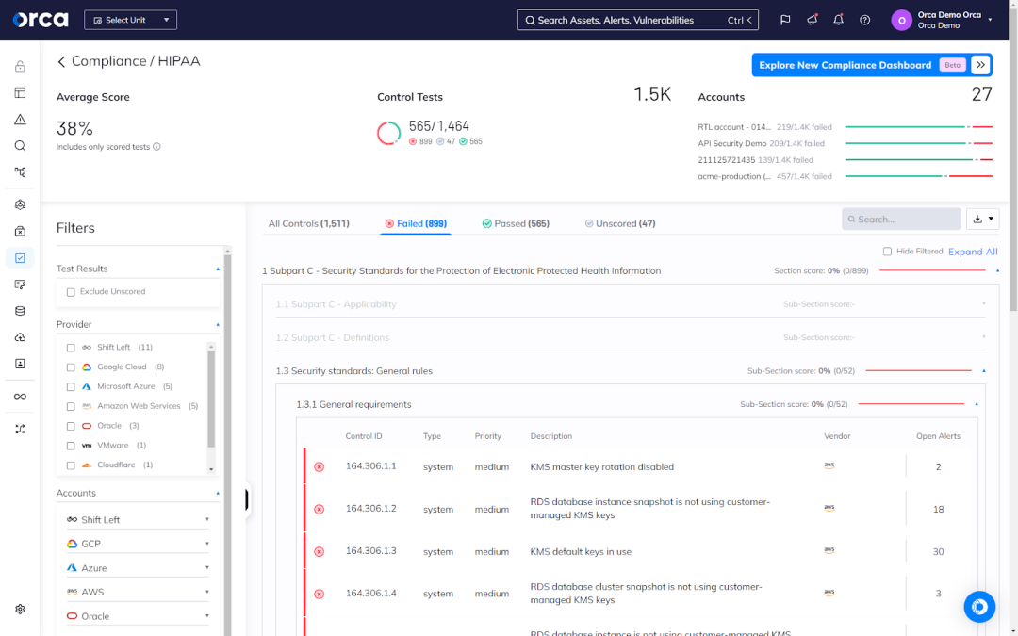The width and height of the screenshot is (1018, 636).
Task: Check the Google Cloud provider checkbox
Action: (x=71, y=367)
